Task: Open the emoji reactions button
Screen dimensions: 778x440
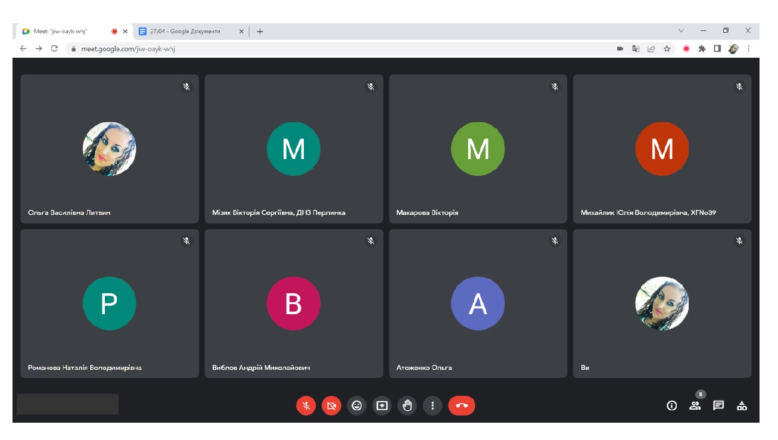Action: [x=357, y=406]
